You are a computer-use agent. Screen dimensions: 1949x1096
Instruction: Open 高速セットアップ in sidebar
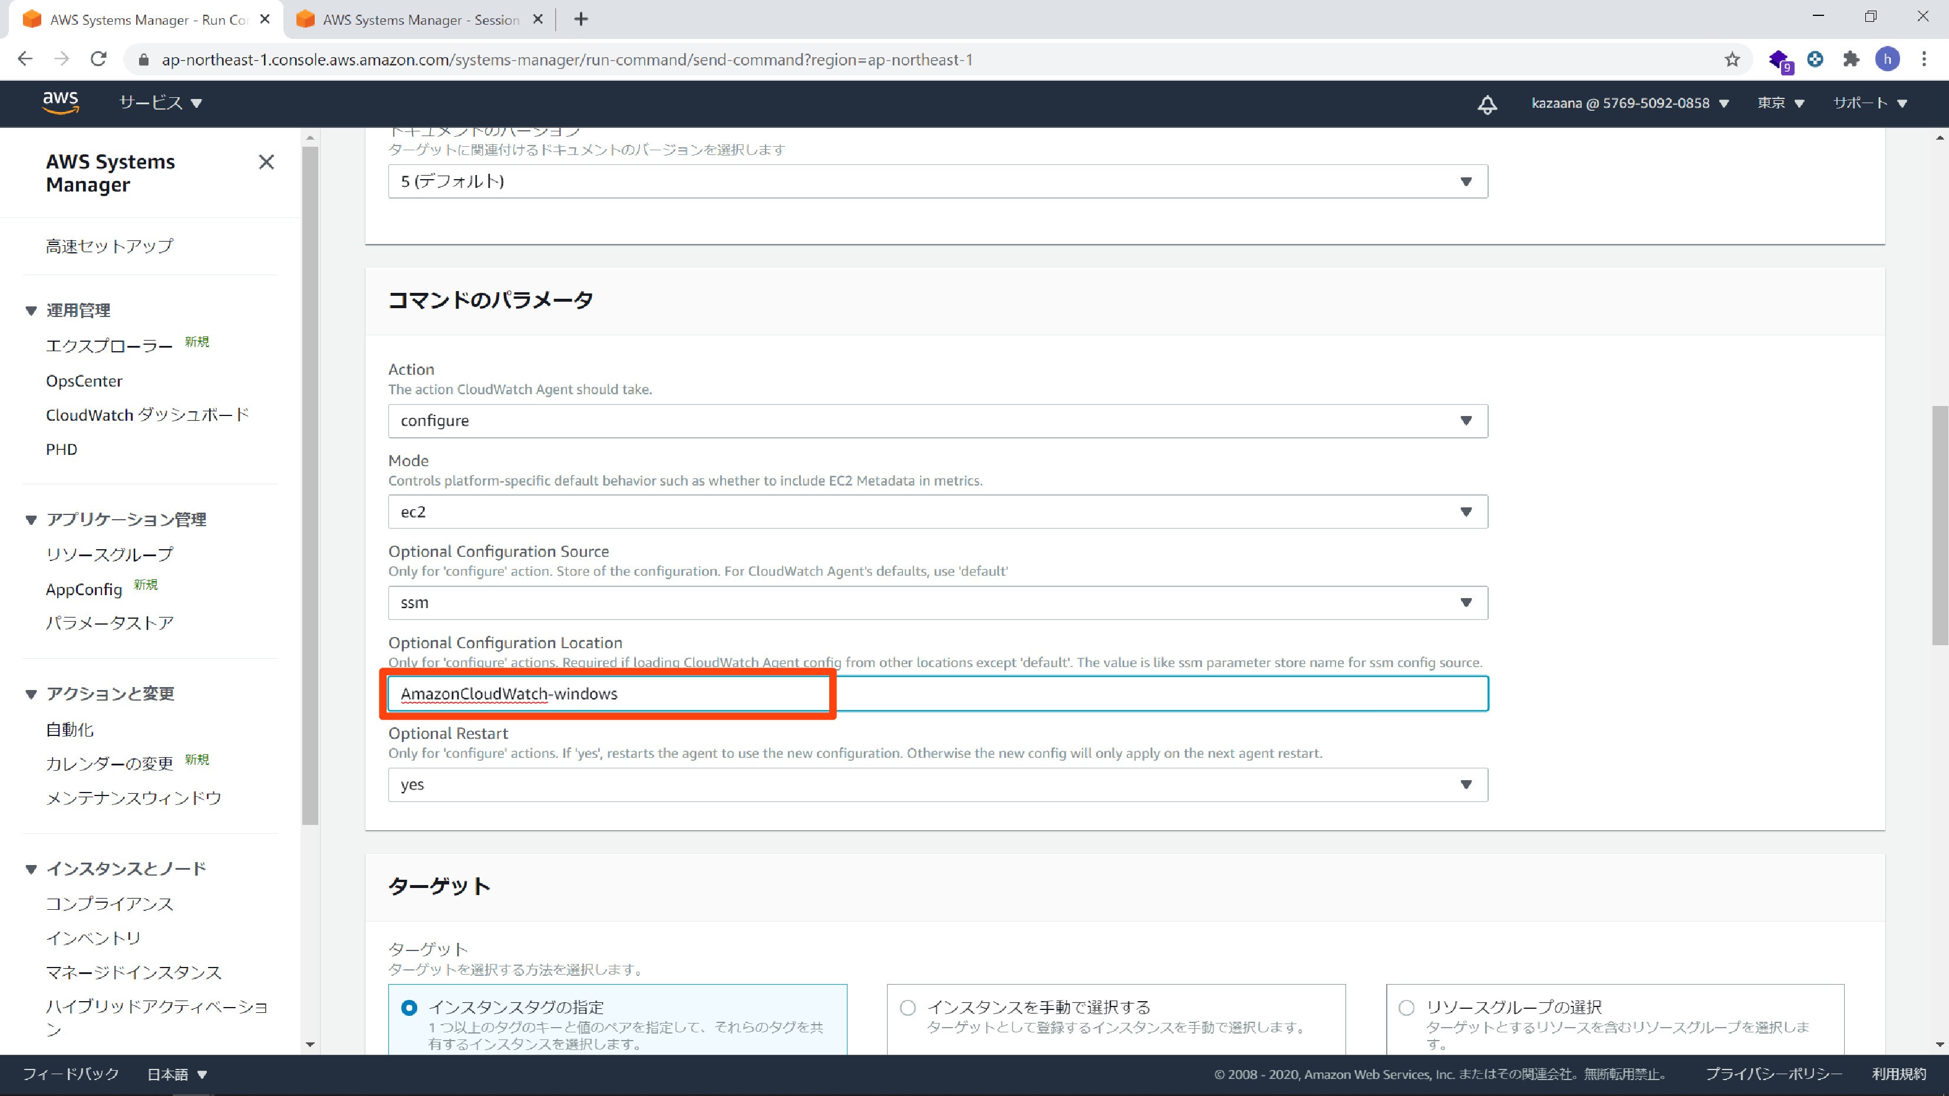110,246
